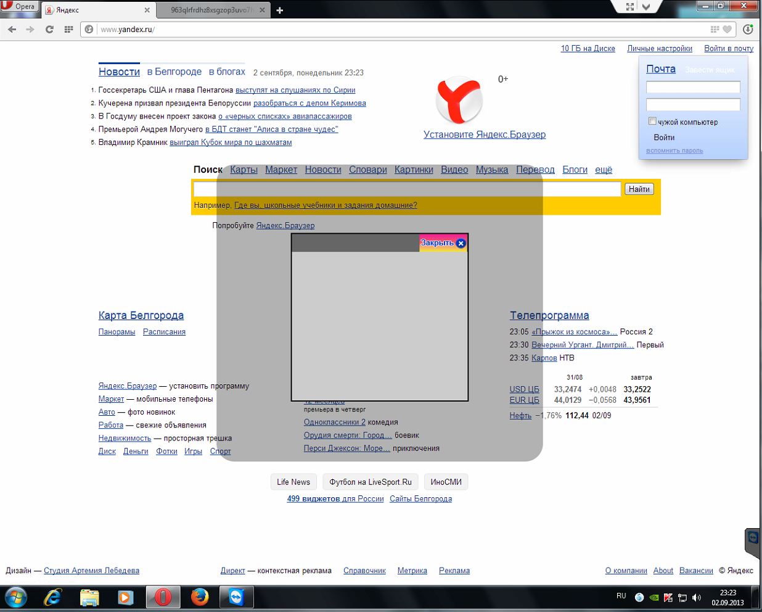This screenshot has width=762, height=612.
Task: Open Speed Dial grid icon
Action: [x=68, y=29]
